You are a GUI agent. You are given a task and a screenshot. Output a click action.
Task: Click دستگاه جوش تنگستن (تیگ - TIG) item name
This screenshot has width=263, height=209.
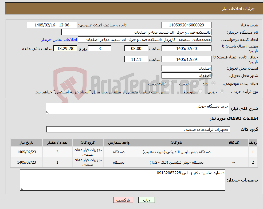pos(176,162)
